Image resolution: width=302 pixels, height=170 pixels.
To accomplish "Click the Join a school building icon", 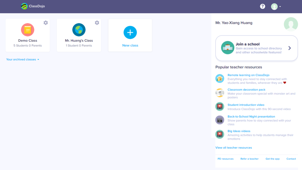I will [x=227, y=48].
